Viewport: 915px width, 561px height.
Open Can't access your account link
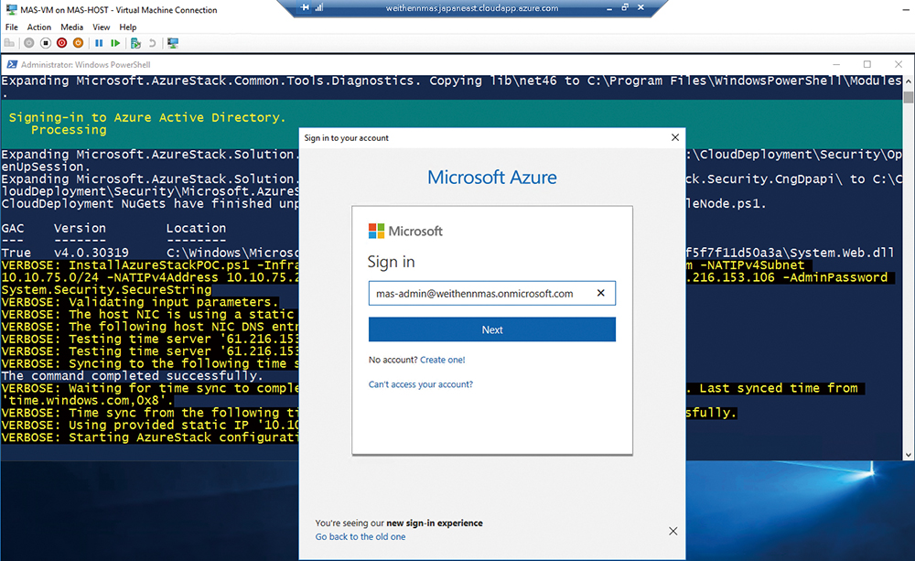pos(421,384)
